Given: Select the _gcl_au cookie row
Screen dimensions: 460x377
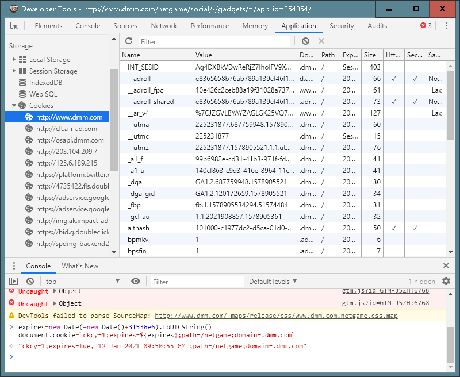Looking at the screenshot, I should click(282, 217).
